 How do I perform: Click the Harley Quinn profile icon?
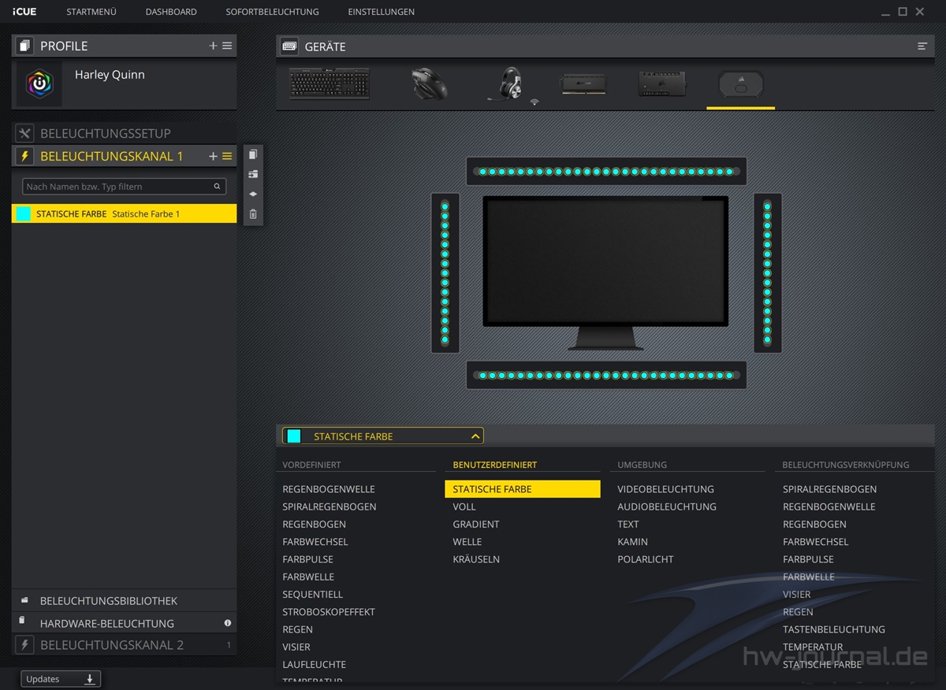pos(39,83)
